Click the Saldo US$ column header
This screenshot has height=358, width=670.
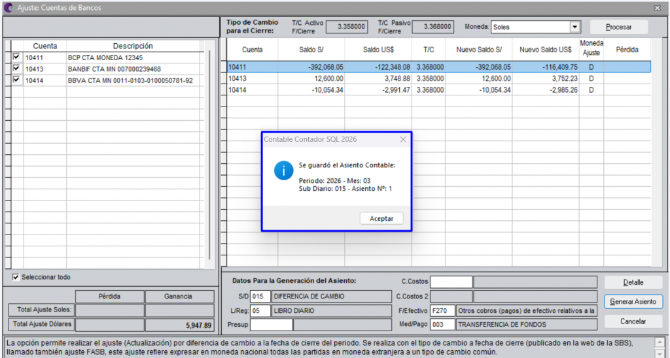coord(378,50)
